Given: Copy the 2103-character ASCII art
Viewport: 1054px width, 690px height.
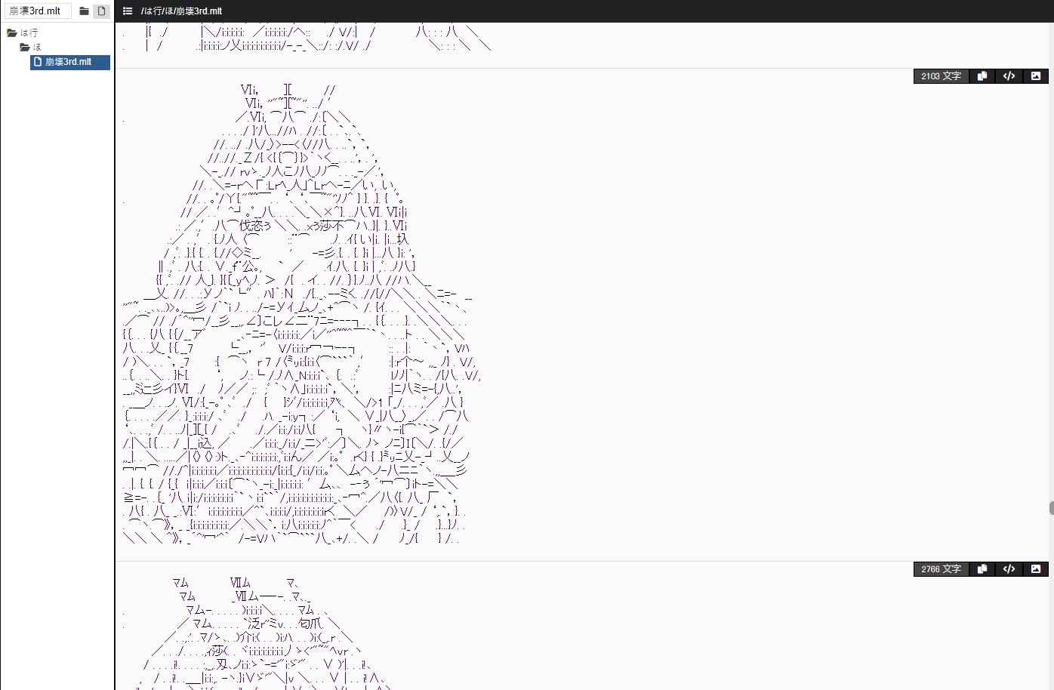Looking at the screenshot, I should (x=982, y=76).
